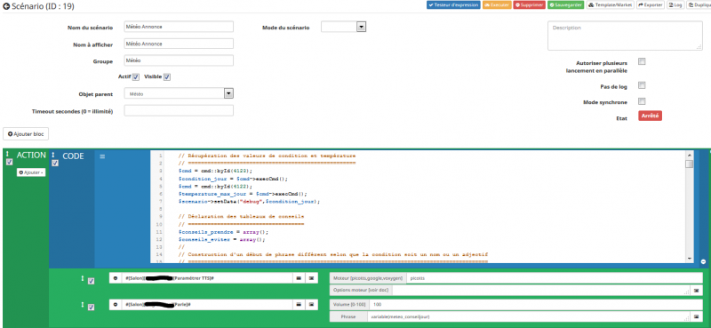Screen dimensions: 711x328
Task: Remove the CODE block with minus icon
Action: coord(703,261)
